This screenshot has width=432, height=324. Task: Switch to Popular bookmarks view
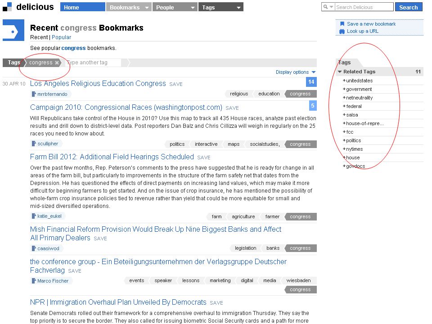62,37
